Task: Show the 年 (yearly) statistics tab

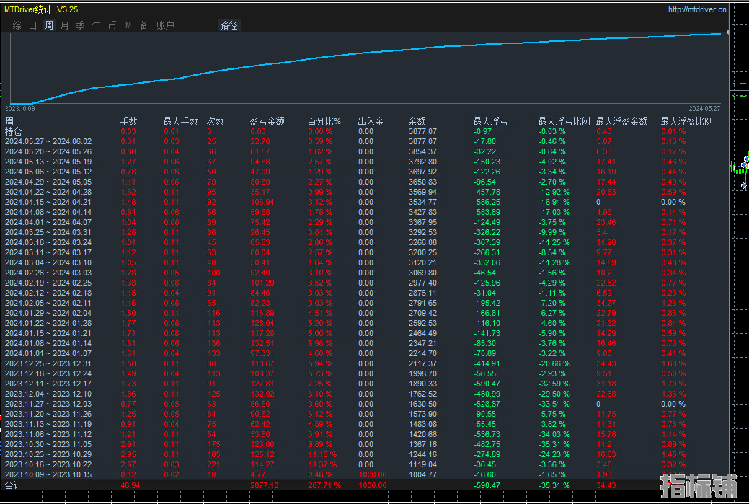Action: (96, 25)
